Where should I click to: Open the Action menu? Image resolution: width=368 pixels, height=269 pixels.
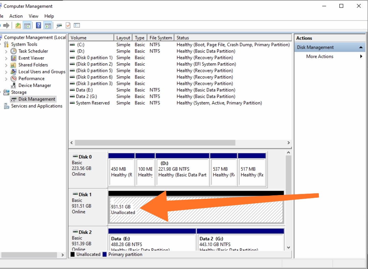(16, 16)
